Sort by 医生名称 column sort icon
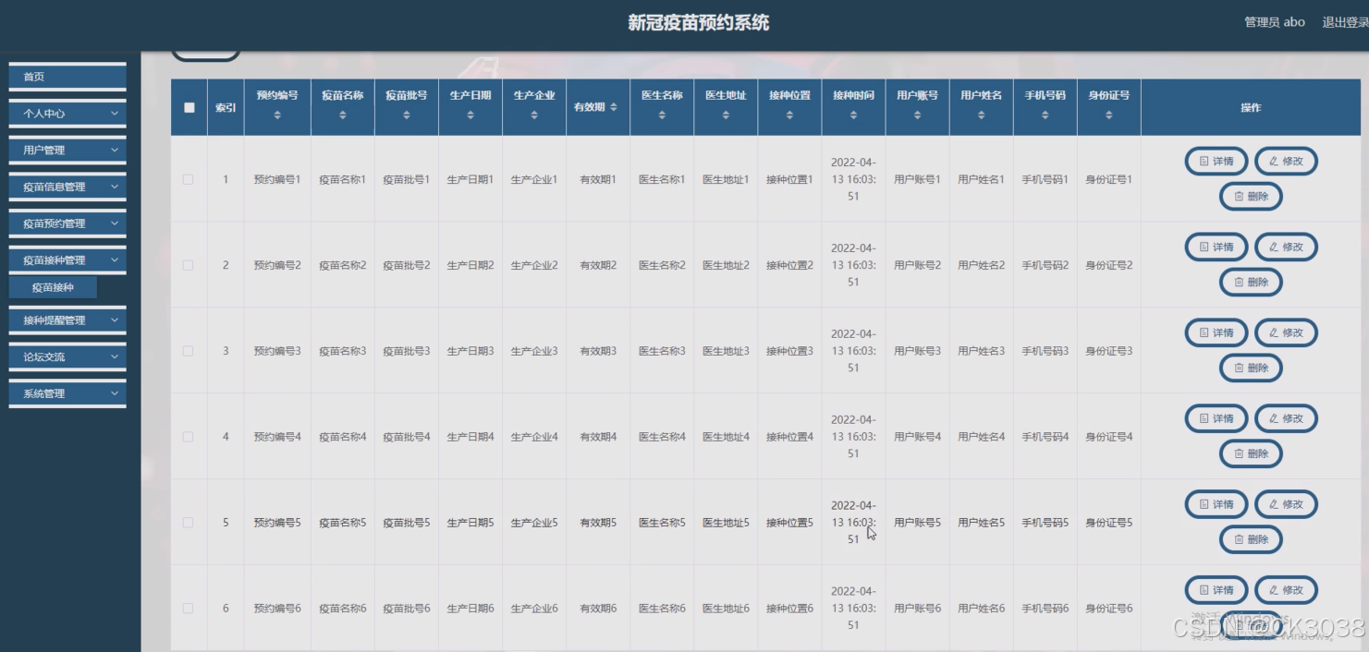 coord(662,115)
